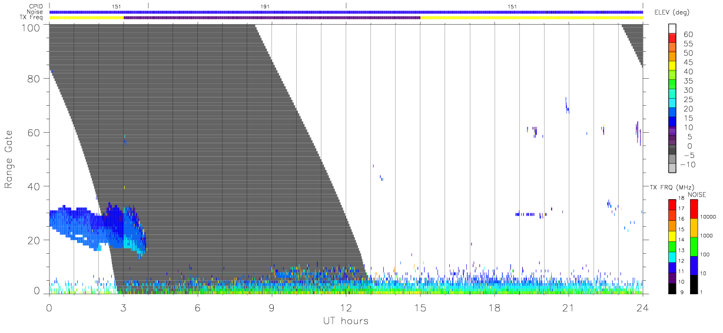Click the "24" tick on the UT hours axis
The width and height of the screenshot is (723, 333).
[x=642, y=308]
